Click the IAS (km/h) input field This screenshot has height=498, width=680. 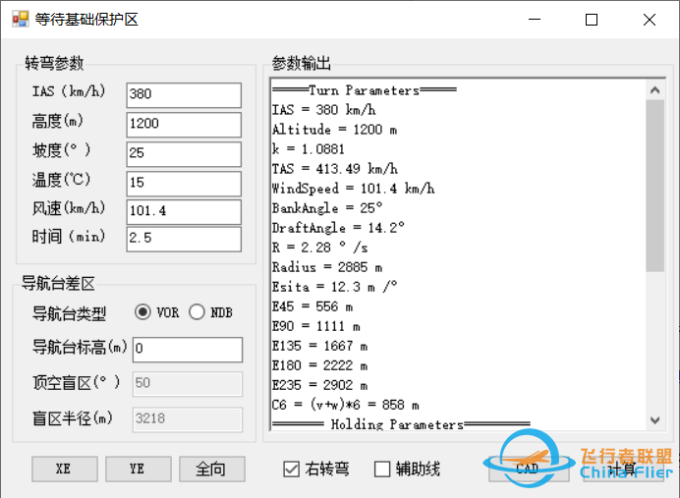pyautogui.click(x=184, y=95)
